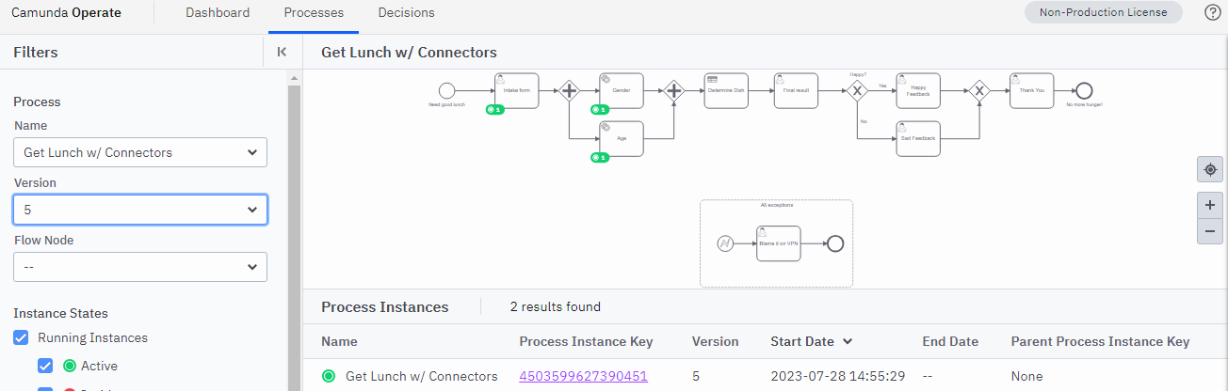Image resolution: width=1228 pixels, height=391 pixels.
Task: Click the None parent key cell
Action: 1026,376
